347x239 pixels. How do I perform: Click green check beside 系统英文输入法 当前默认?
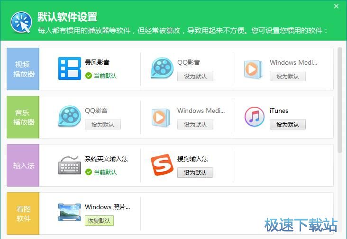point(89,172)
